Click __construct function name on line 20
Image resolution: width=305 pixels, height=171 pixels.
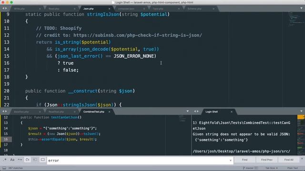click(x=83, y=91)
